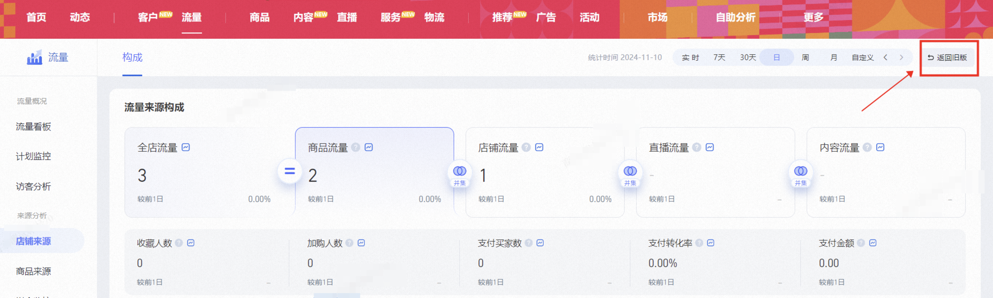
Task: Click the 流量 bar chart logo icon
Action: (35, 57)
